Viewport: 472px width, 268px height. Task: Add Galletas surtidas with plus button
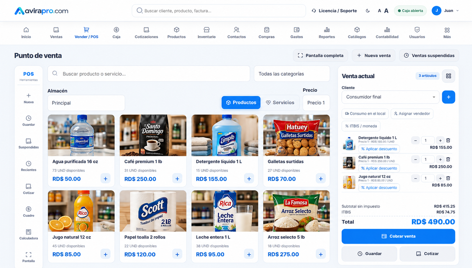pos(321,179)
